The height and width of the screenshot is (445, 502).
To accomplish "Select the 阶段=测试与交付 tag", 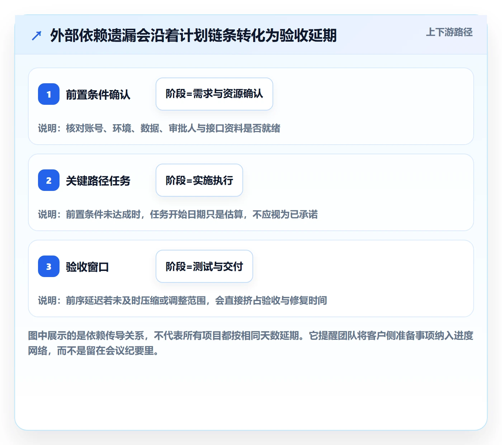I will coord(204,266).
